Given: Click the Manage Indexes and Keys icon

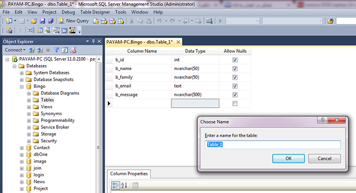Looking at the screenshot, I should [x=39, y=30].
